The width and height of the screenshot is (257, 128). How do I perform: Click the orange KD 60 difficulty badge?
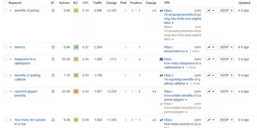pyautogui.click(x=76, y=91)
